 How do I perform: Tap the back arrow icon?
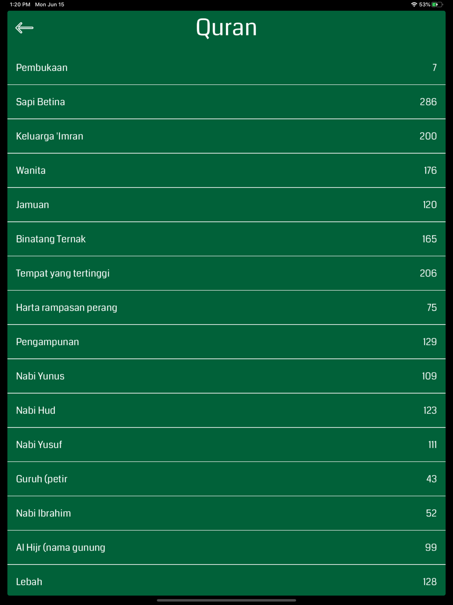(x=24, y=28)
